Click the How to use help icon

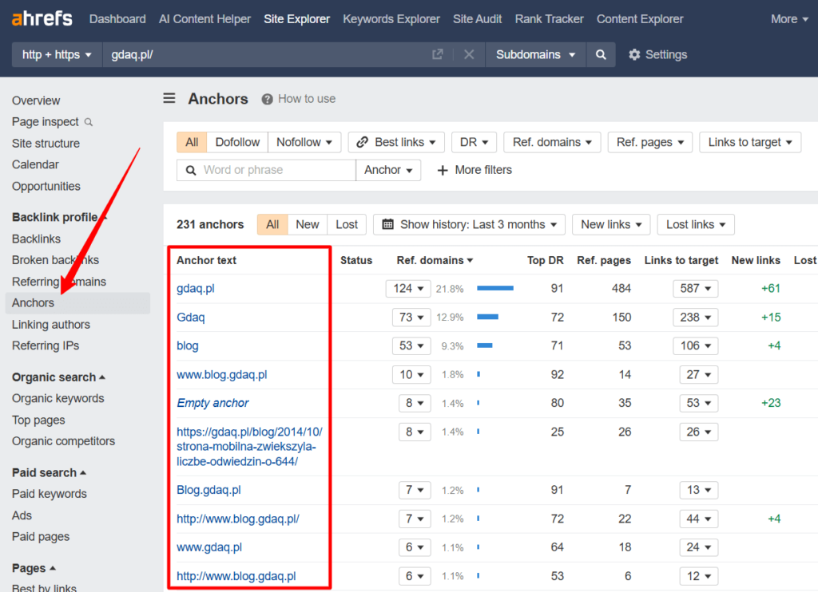(268, 99)
